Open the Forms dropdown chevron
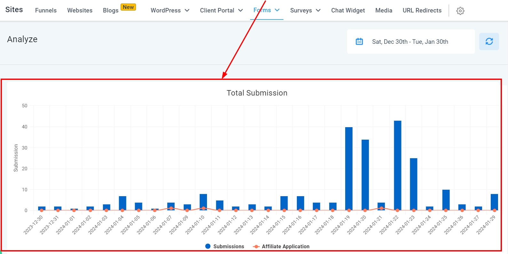The image size is (508, 254). [277, 10]
